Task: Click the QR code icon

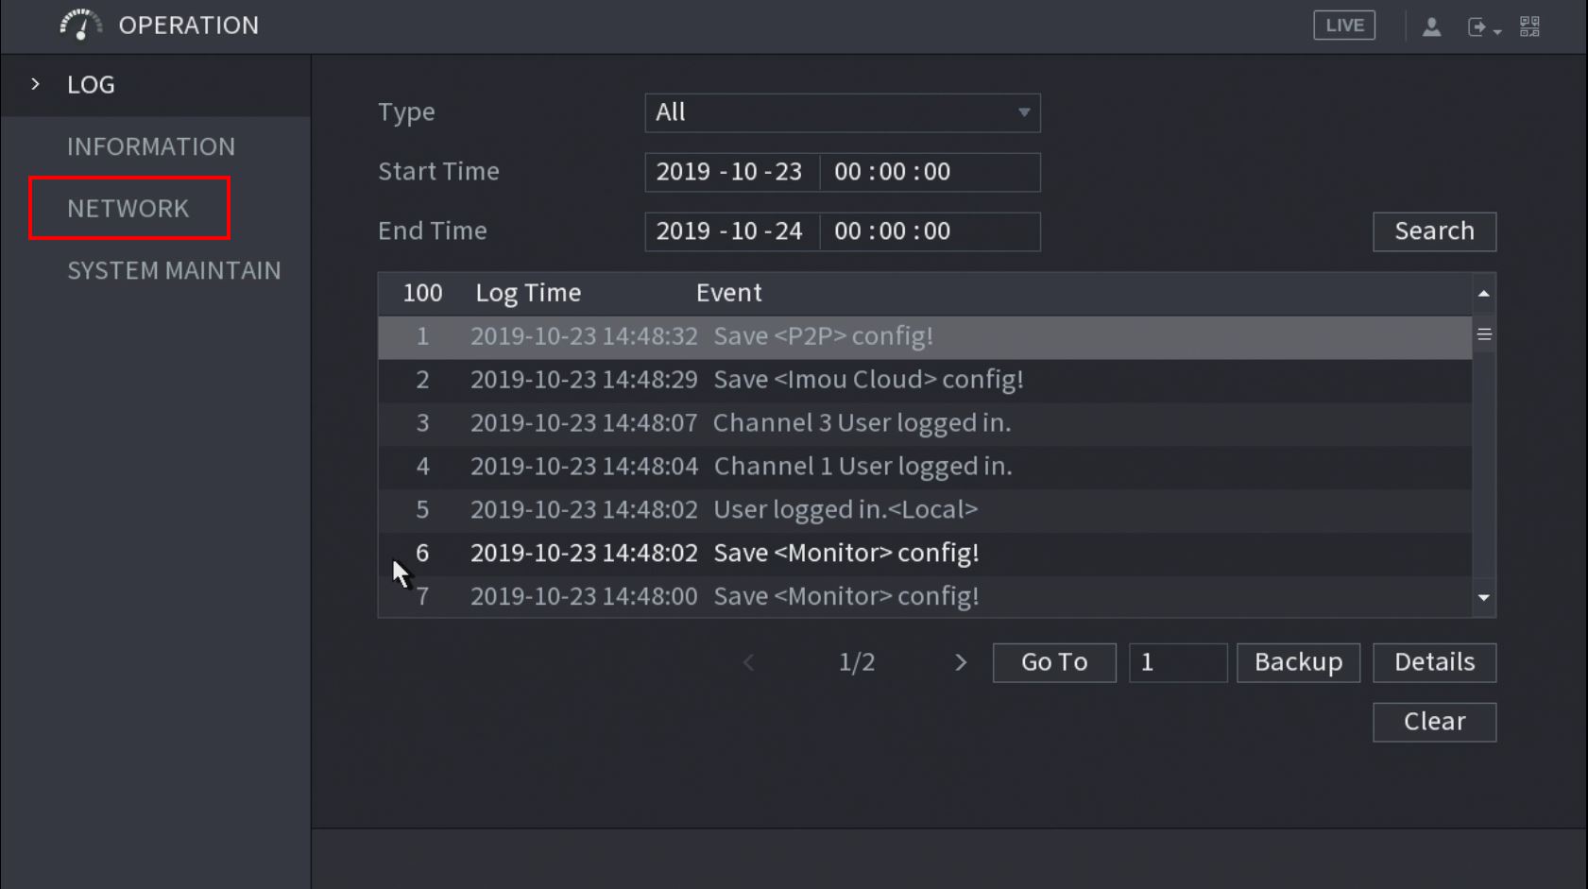Action: pos(1529,26)
